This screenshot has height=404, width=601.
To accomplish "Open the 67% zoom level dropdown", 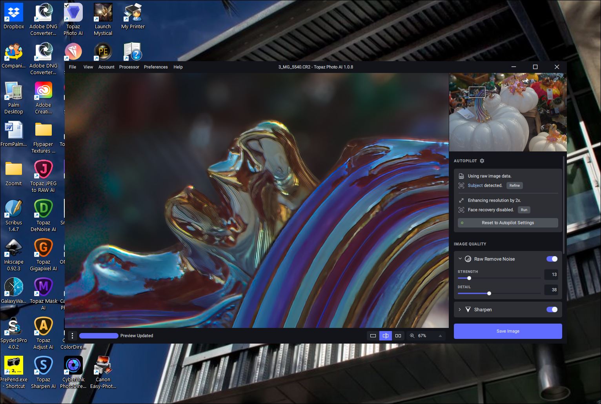I will coord(440,336).
